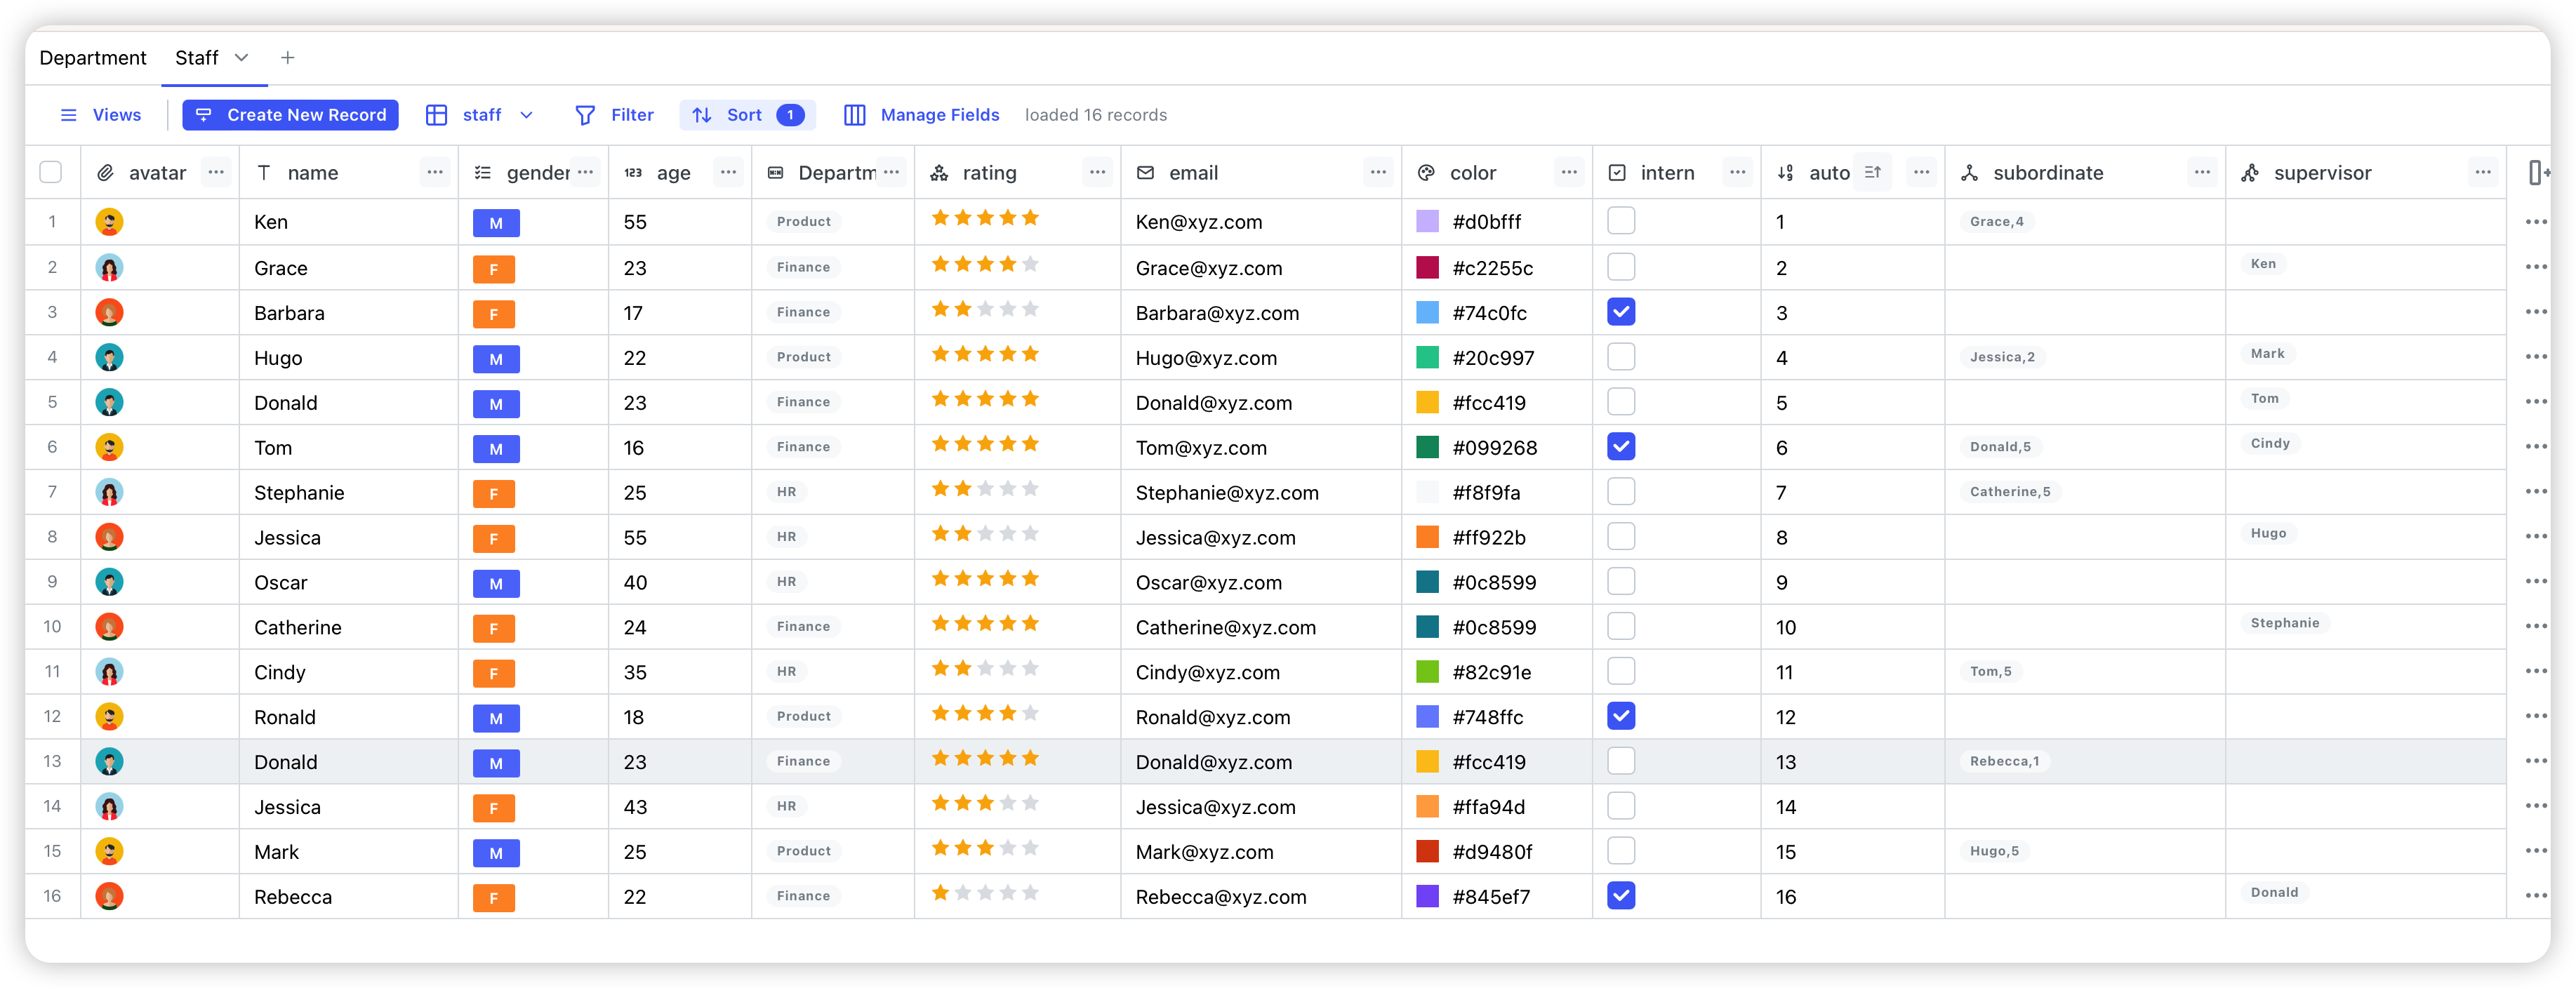Viewport: 2576px width, 988px height.
Task: Click the Views hamburger menu icon
Action: (x=69, y=115)
